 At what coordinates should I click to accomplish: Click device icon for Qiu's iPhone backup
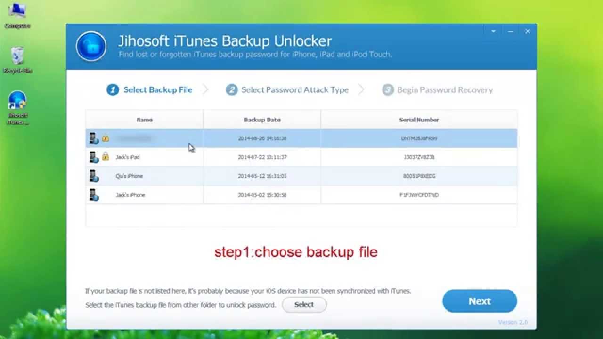point(93,176)
